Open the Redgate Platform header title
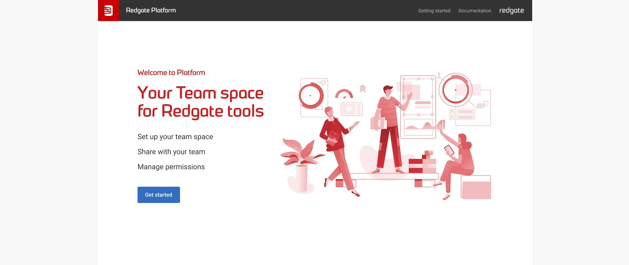This screenshot has height=265, width=629. pos(151,11)
